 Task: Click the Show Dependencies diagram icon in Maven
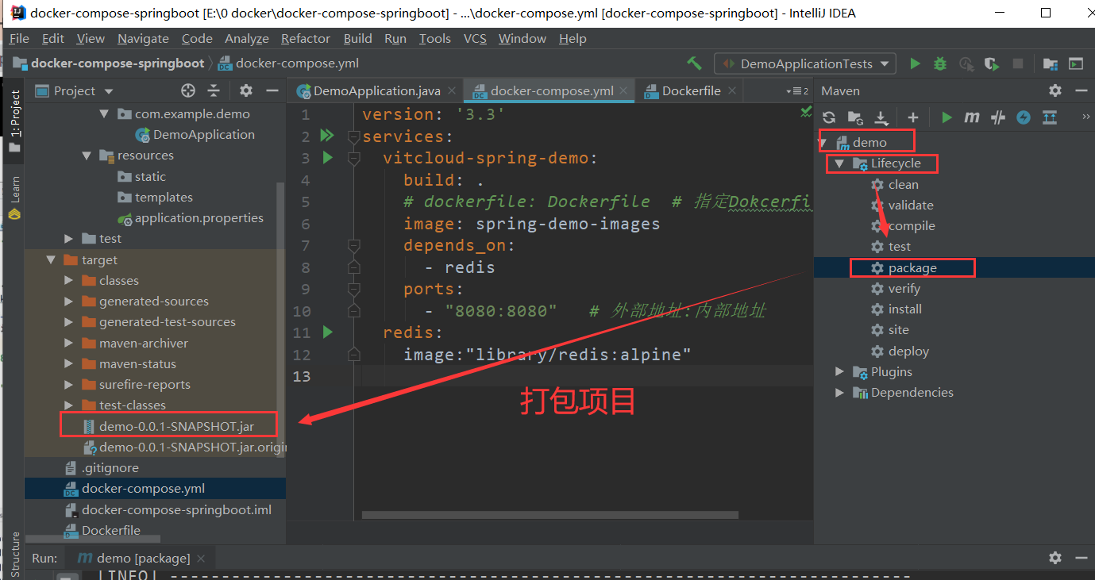[1050, 117]
